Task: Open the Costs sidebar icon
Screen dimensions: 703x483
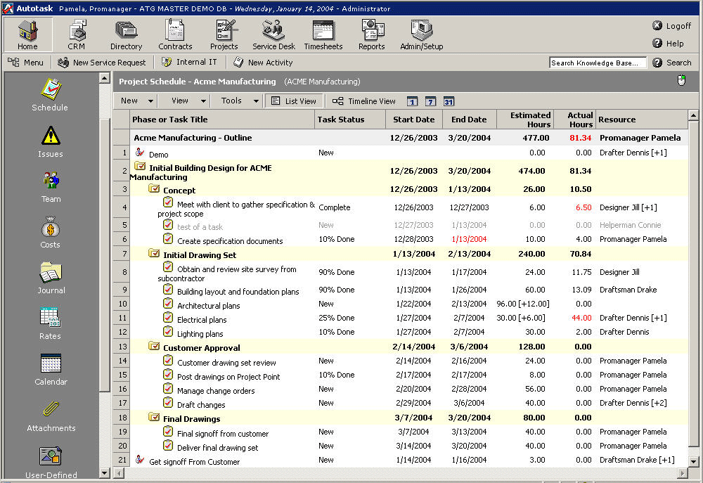Action: (50, 232)
